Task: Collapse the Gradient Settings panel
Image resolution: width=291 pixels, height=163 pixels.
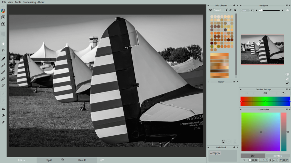Action: click(x=241, y=90)
